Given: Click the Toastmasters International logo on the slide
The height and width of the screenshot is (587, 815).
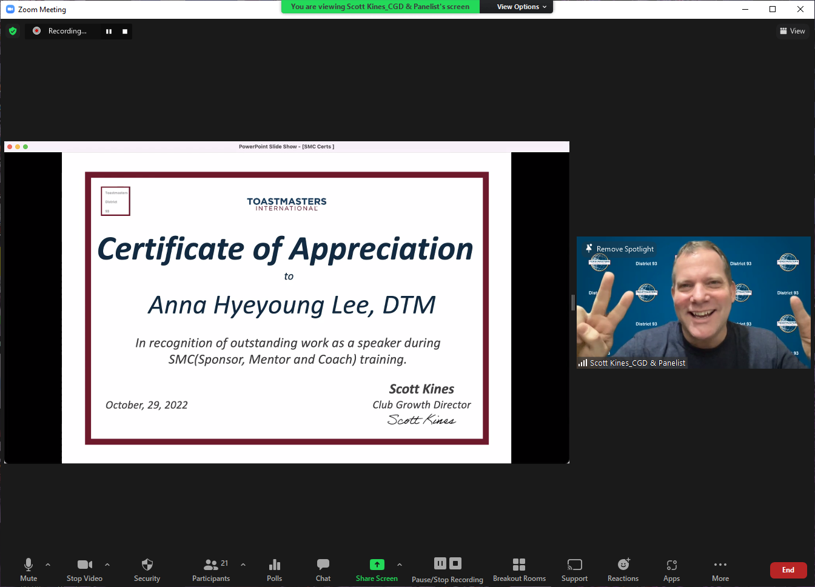Looking at the screenshot, I should (287, 204).
